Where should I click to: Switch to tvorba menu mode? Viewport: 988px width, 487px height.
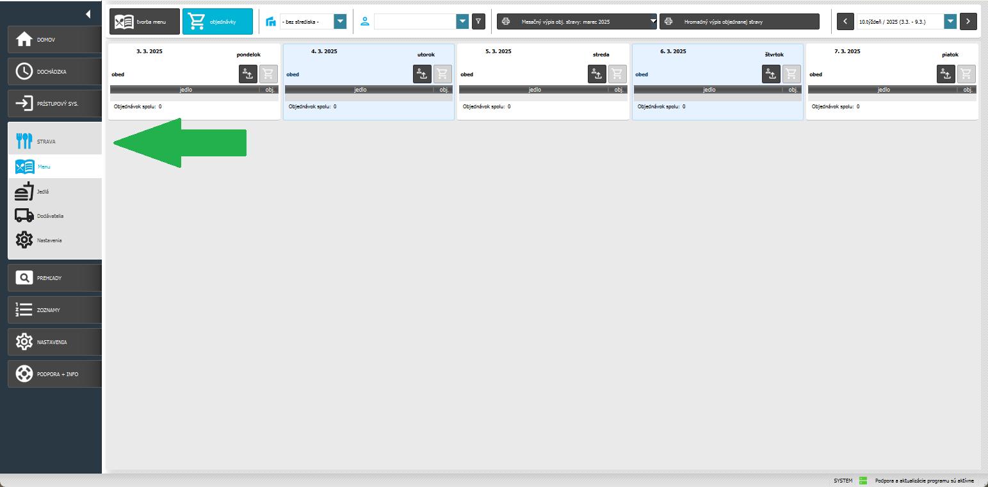click(145, 21)
